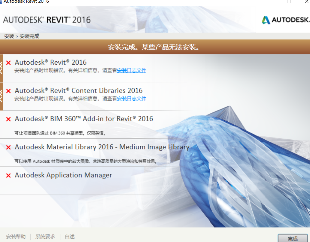This screenshot has height=242, width=310.
Task: Open 安装帮助 link in the footer
Action: point(16,237)
